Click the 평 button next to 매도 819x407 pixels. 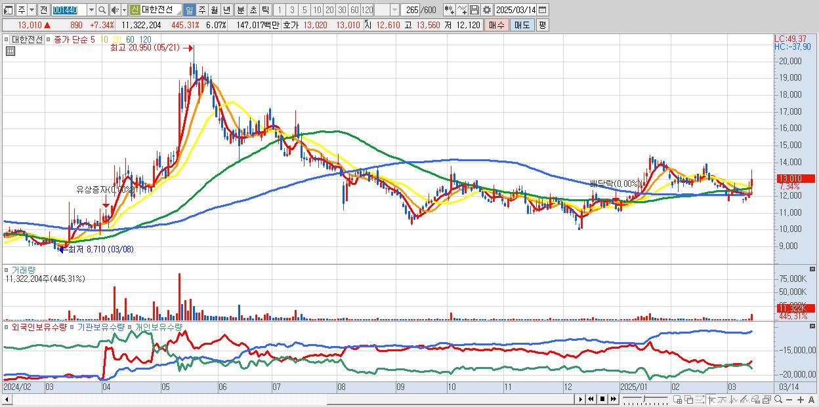coord(542,25)
